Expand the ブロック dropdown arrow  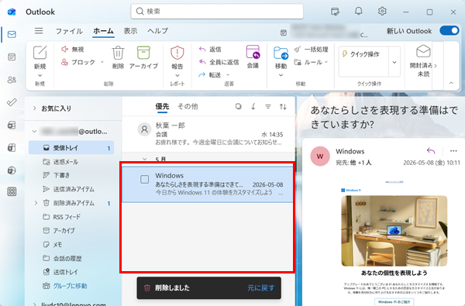coord(102,62)
